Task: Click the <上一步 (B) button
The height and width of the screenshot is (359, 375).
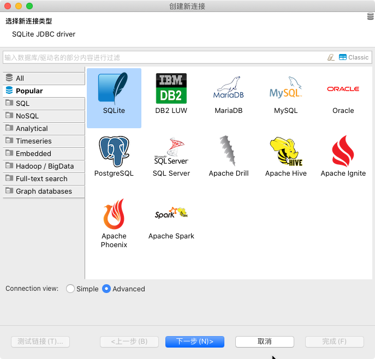Action: [x=129, y=342]
